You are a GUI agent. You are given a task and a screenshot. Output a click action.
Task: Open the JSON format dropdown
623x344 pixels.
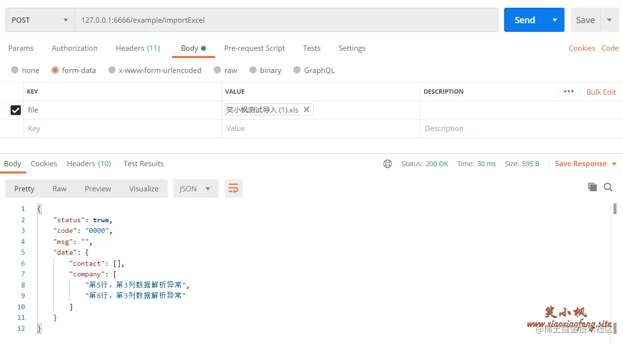(x=196, y=188)
